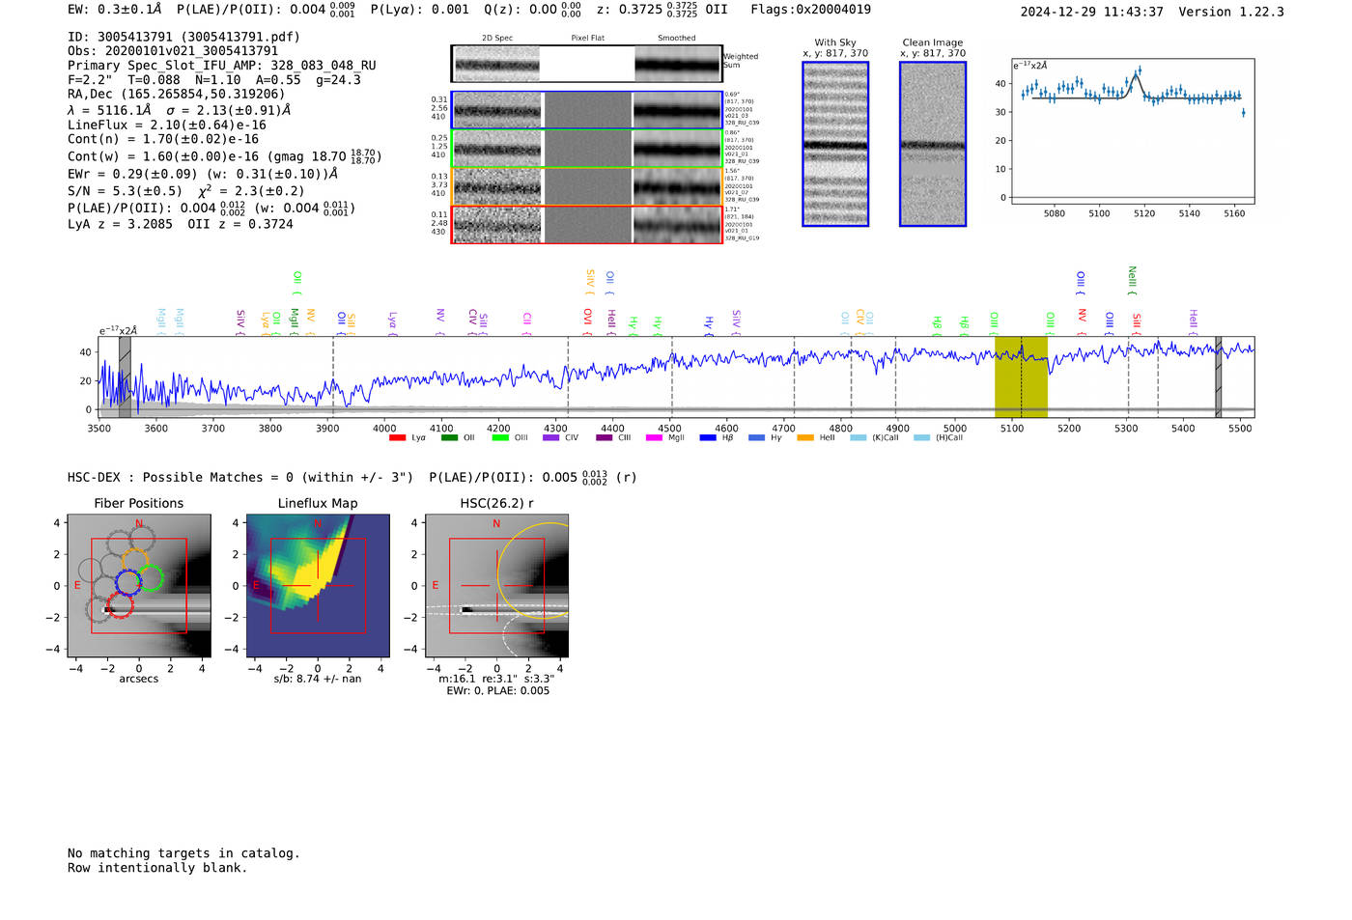This screenshot has width=1352, height=920.
Task: Click the yellow ellipse in the HSC r panel
Action: (x=534, y=571)
